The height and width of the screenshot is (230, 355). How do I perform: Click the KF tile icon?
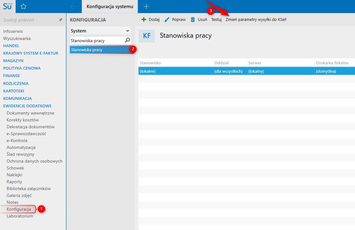click(147, 36)
